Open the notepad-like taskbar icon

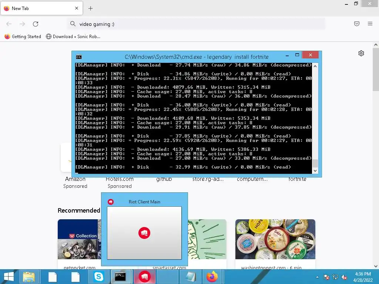(191, 277)
